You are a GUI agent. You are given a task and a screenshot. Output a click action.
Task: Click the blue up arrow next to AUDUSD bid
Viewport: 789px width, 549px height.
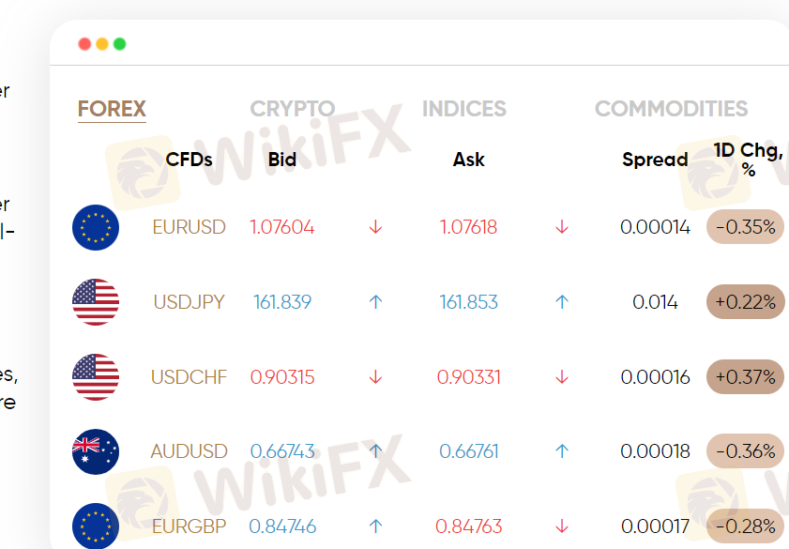pyautogui.click(x=375, y=451)
